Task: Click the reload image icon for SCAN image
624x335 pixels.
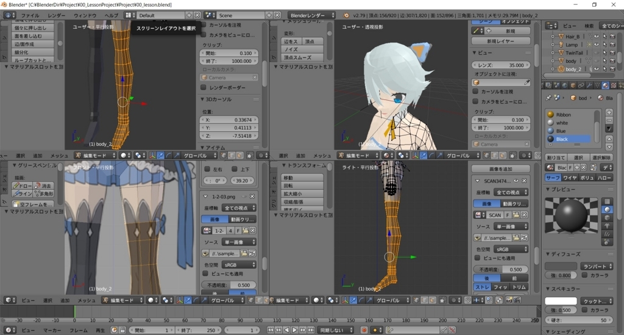Action: click(x=524, y=238)
